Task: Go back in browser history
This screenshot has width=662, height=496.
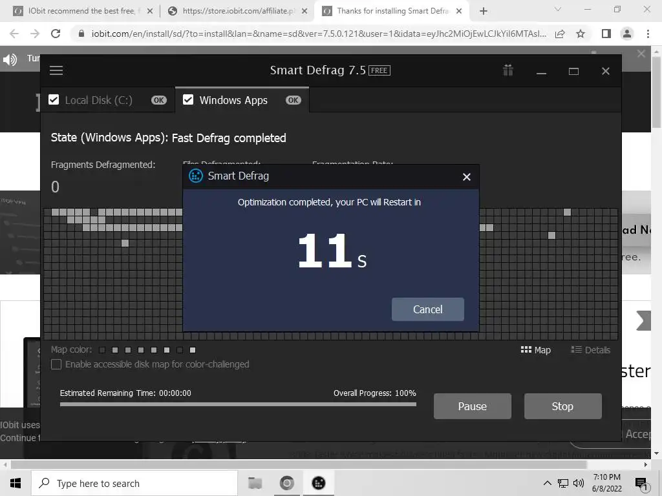Action: 14,34
